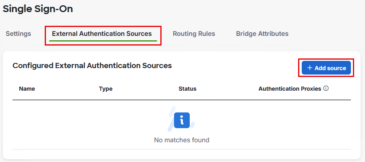Click the No matches found message

click(182, 140)
